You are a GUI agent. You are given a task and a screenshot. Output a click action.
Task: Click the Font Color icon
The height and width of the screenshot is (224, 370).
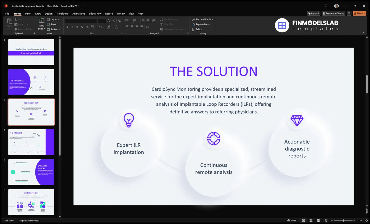point(116,27)
